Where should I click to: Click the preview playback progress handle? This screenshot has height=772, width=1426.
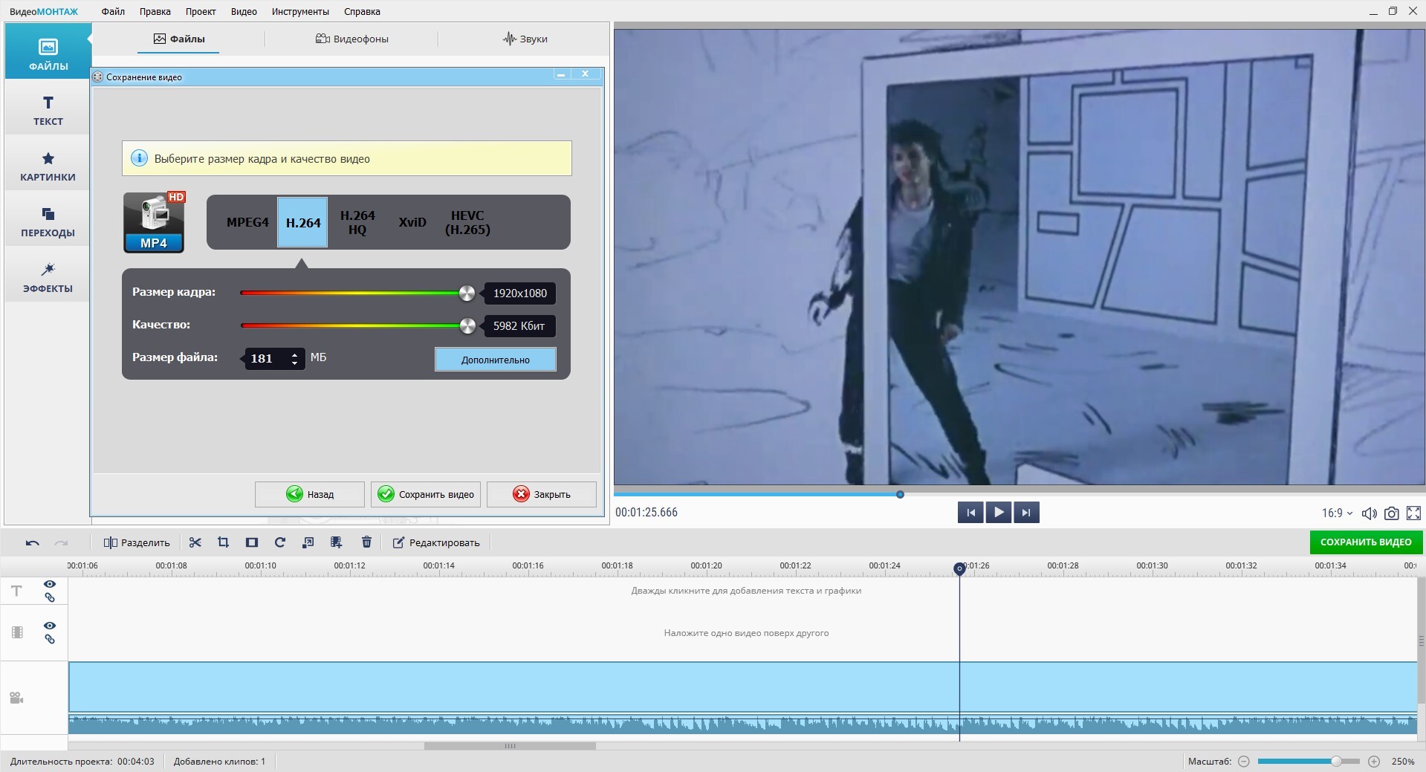point(900,494)
